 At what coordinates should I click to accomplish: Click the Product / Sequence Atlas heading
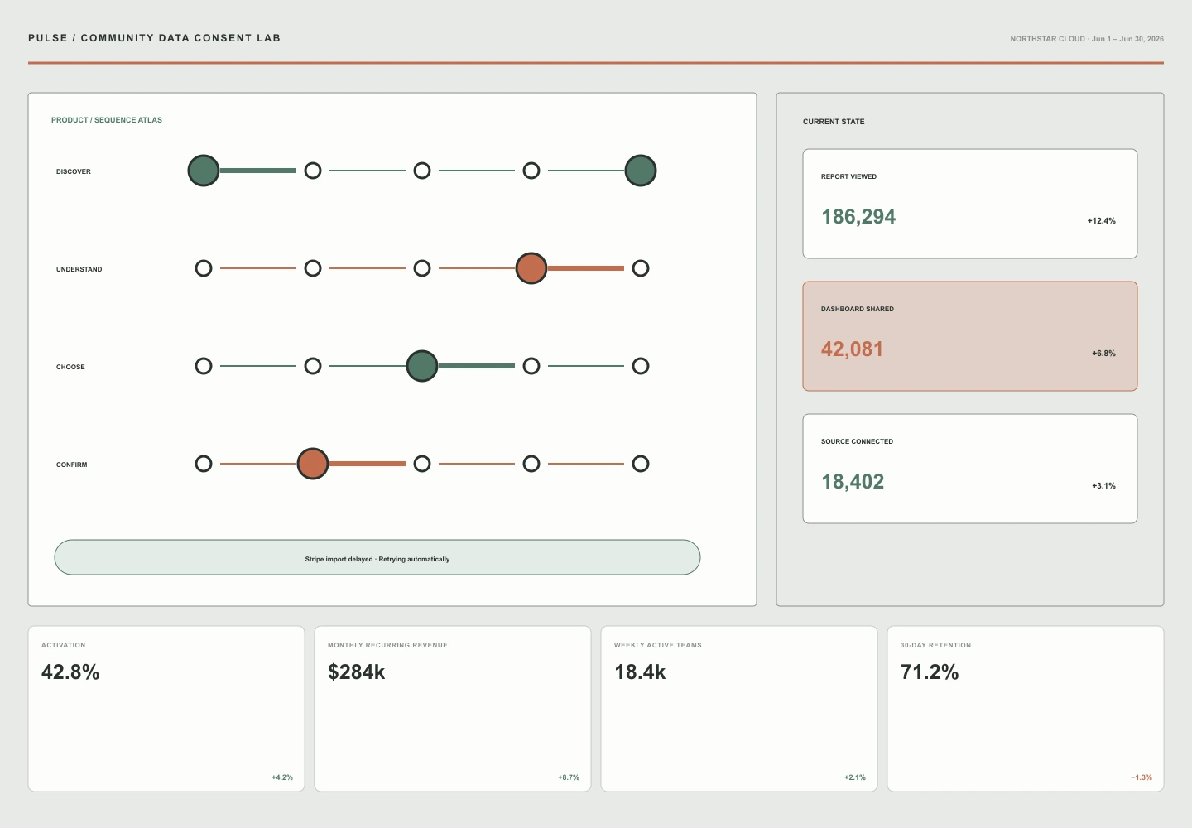click(107, 120)
